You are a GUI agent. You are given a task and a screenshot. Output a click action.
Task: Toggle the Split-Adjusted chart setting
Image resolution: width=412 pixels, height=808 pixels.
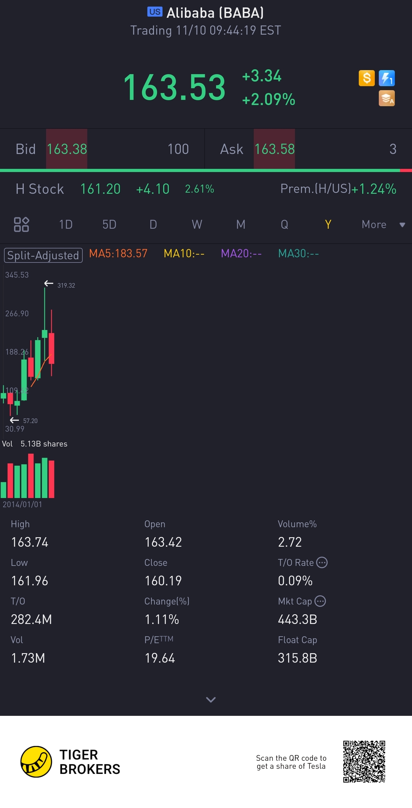(x=43, y=255)
